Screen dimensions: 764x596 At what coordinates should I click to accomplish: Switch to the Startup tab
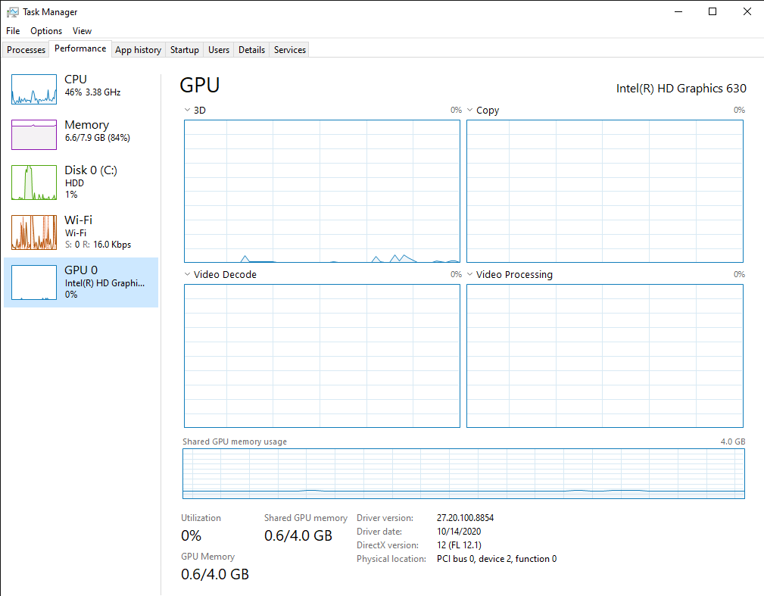coord(184,50)
